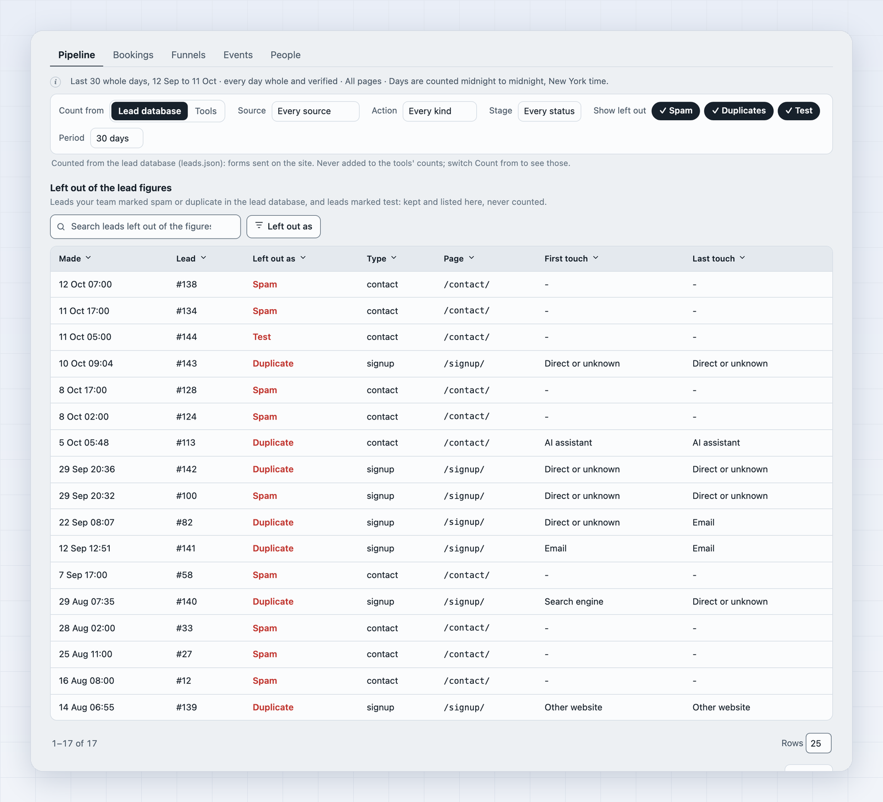Switch to the Funnels tab
Screen dimensions: 883x802
pyautogui.click(x=188, y=55)
